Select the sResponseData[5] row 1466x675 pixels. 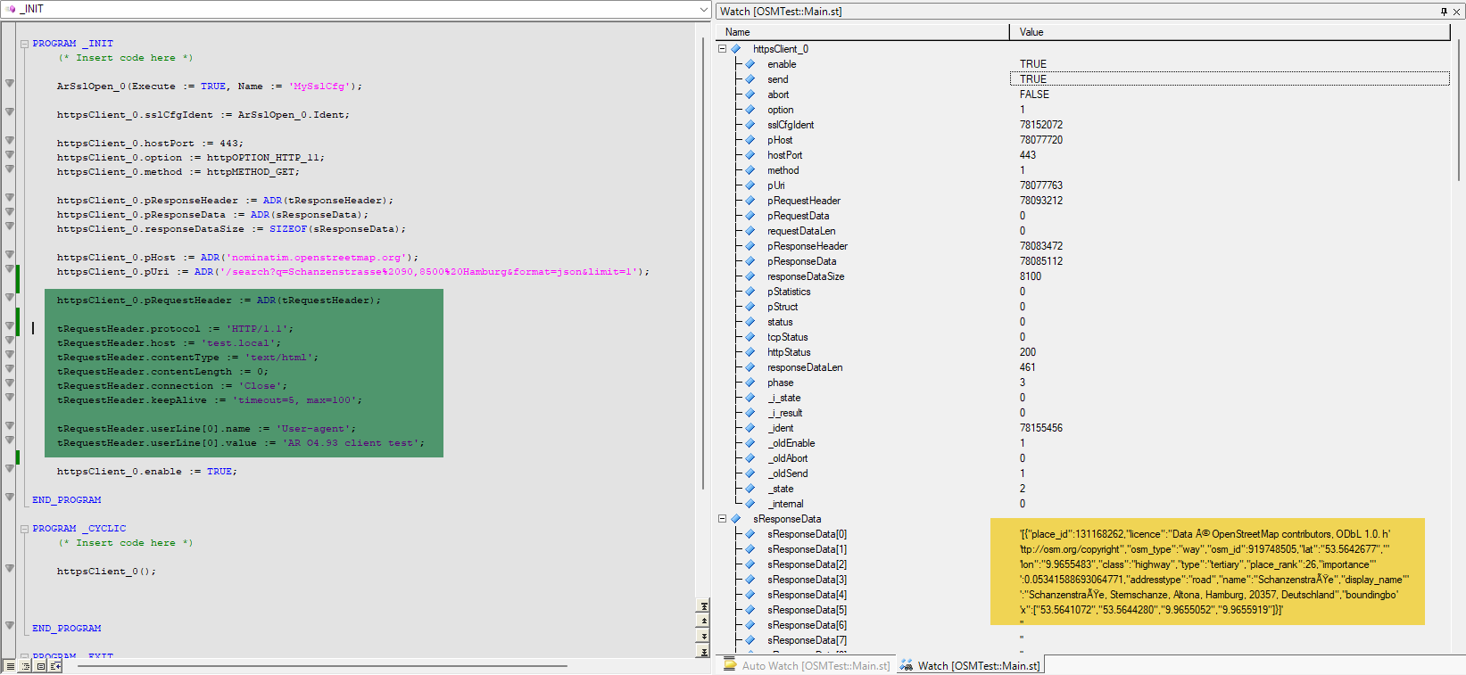point(807,610)
